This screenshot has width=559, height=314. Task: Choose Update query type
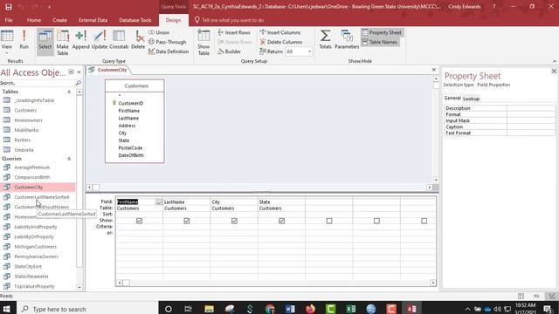tap(100, 39)
